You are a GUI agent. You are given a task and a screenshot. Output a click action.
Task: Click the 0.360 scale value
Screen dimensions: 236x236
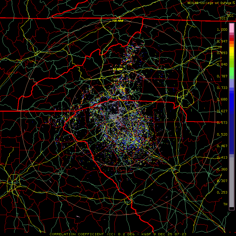point(222,169)
